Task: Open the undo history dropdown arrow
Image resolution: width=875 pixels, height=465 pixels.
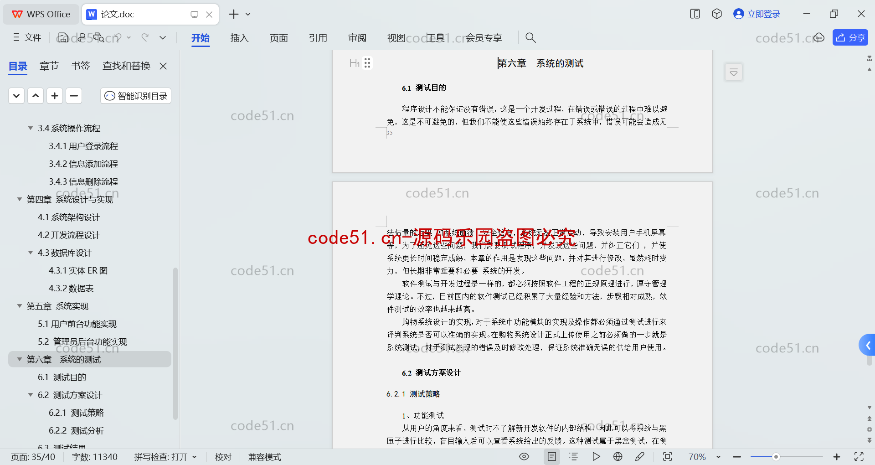Action: click(x=129, y=37)
